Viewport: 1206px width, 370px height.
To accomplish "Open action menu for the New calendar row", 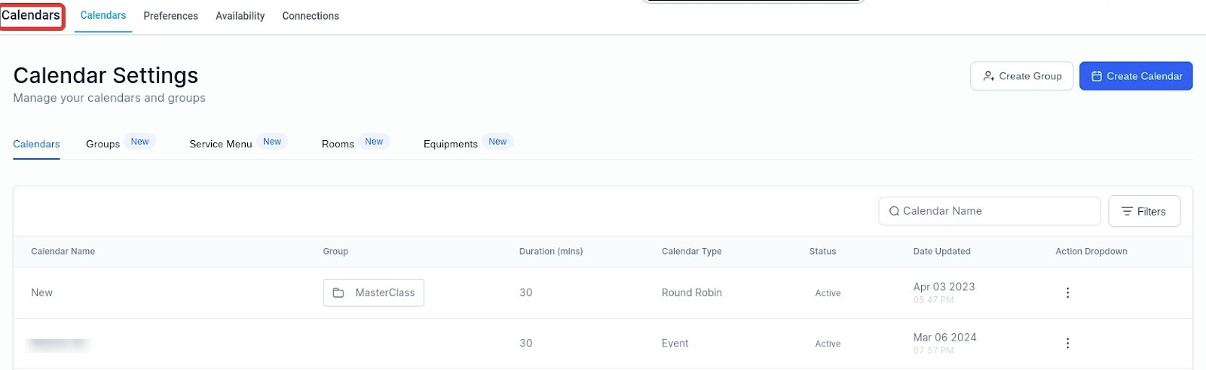I will pyautogui.click(x=1067, y=292).
